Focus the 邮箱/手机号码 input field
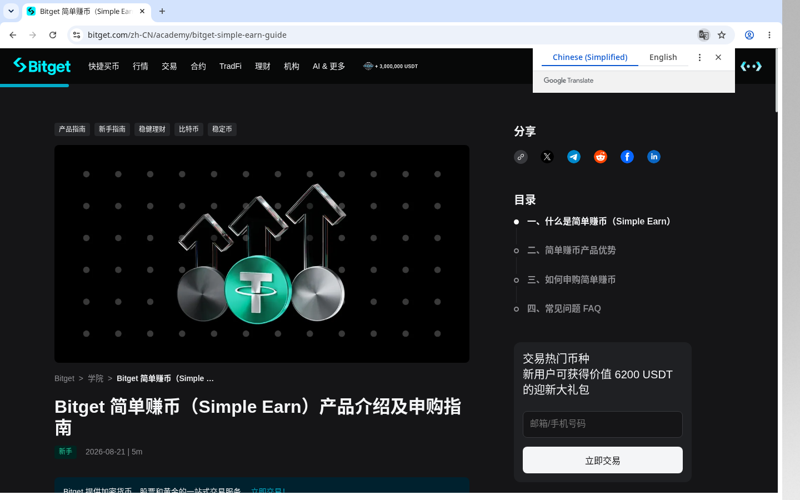The image size is (800, 500). [x=603, y=424]
